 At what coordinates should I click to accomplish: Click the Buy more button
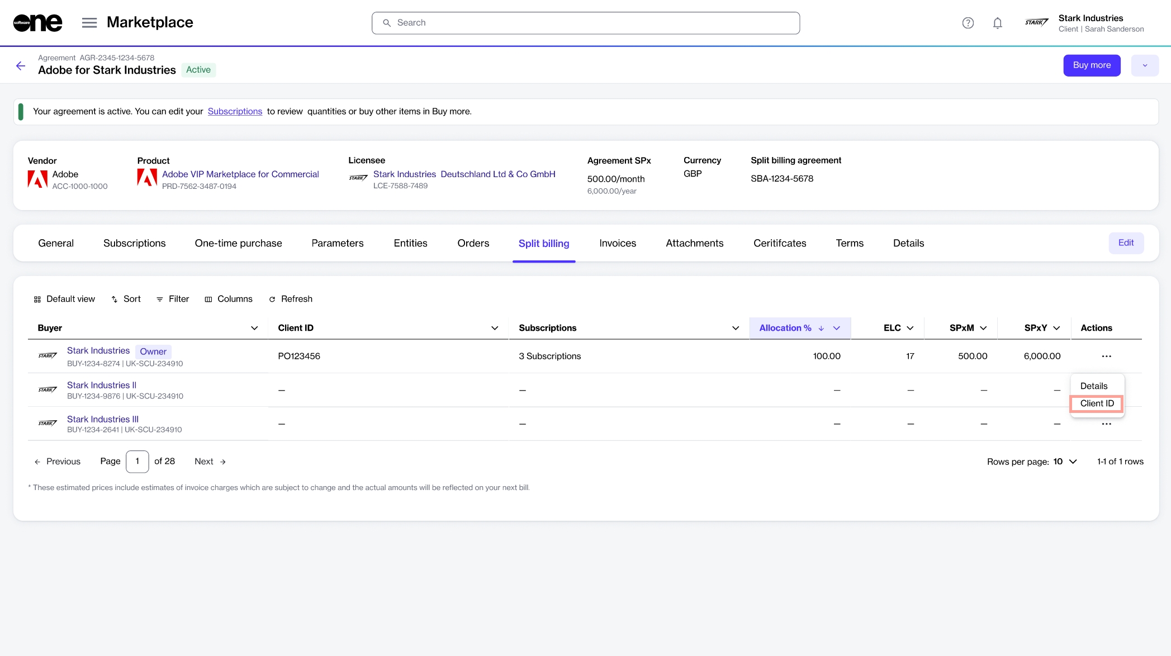pyautogui.click(x=1091, y=65)
